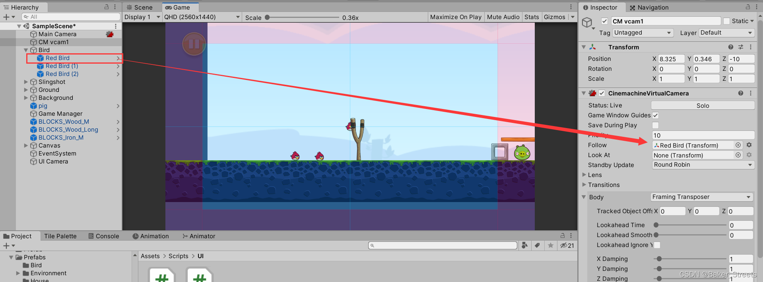Open the Tag Untagged dropdown
This screenshot has width=763, height=282.
643,33
